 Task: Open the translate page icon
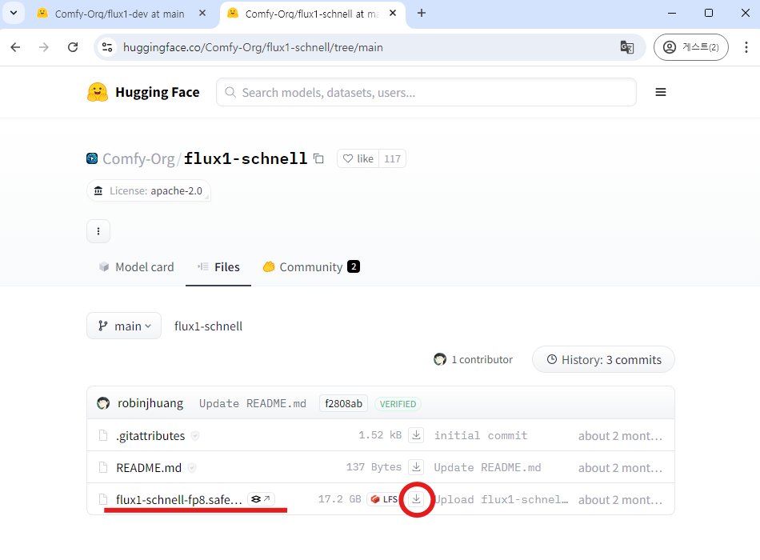[x=626, y=47]
